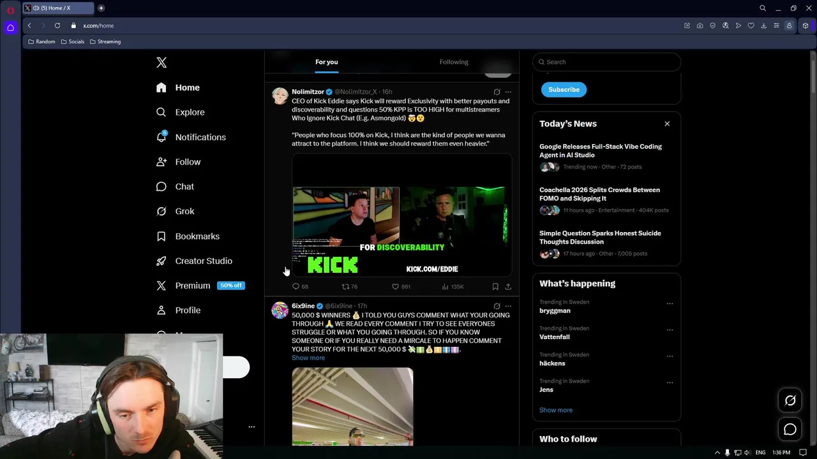
Task: Click the blue Subscribe button
Action: pyautogui.click(x=564, y=89)
